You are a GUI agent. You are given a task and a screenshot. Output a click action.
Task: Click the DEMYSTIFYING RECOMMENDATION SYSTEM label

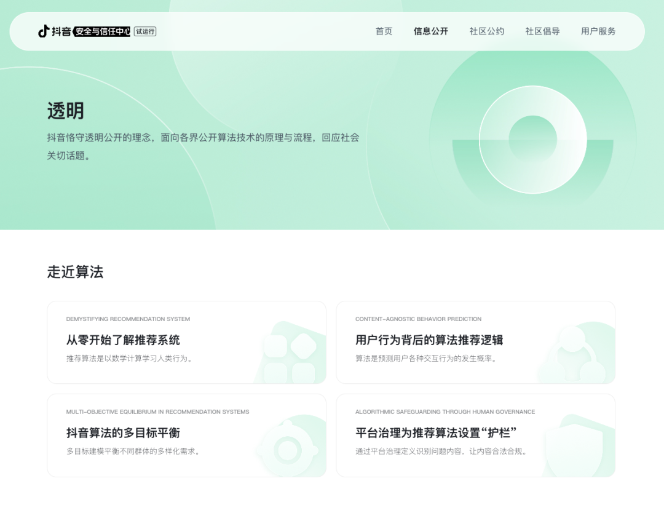[x=128, y=319]
